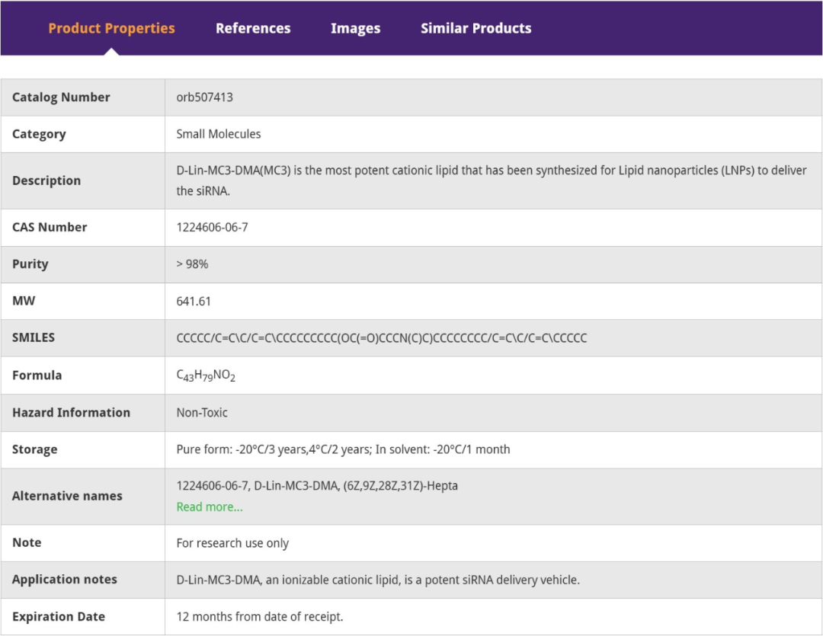Expand alternative names with Read more link
Image resolution: width=823 pixels, height=636 pixels.
[210, 507]
